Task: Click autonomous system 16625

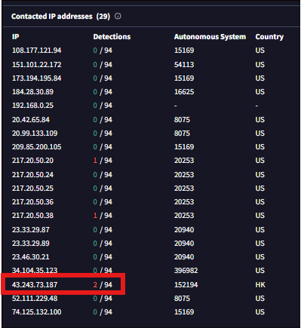Action: click(x=184, y=92)
